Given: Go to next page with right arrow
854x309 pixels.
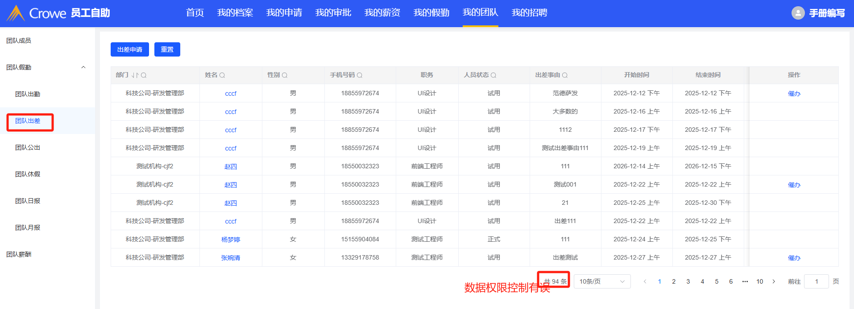Looking at the screenshot, I should (774, 281).
